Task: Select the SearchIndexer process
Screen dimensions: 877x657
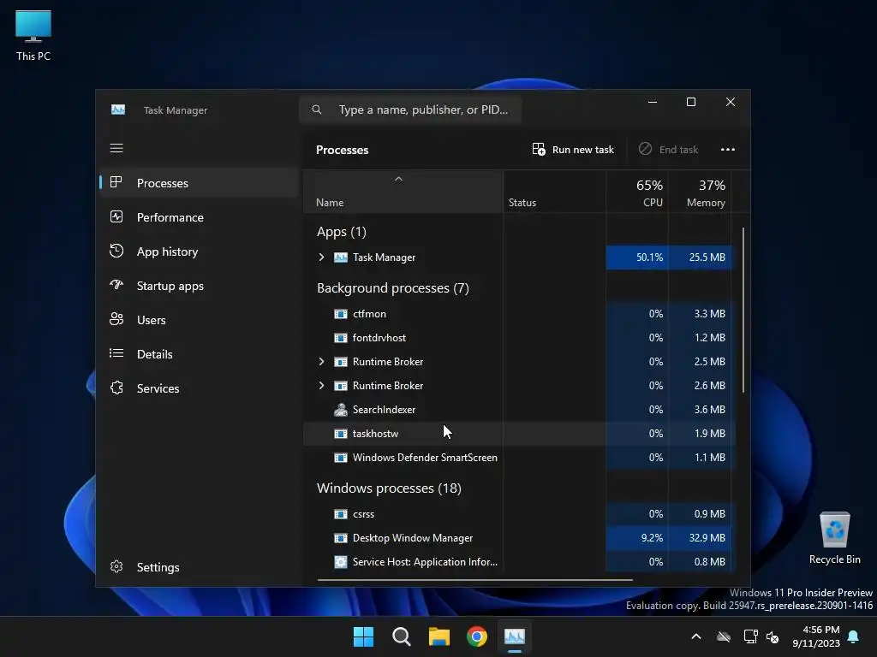Action: [x=518, y=410]
